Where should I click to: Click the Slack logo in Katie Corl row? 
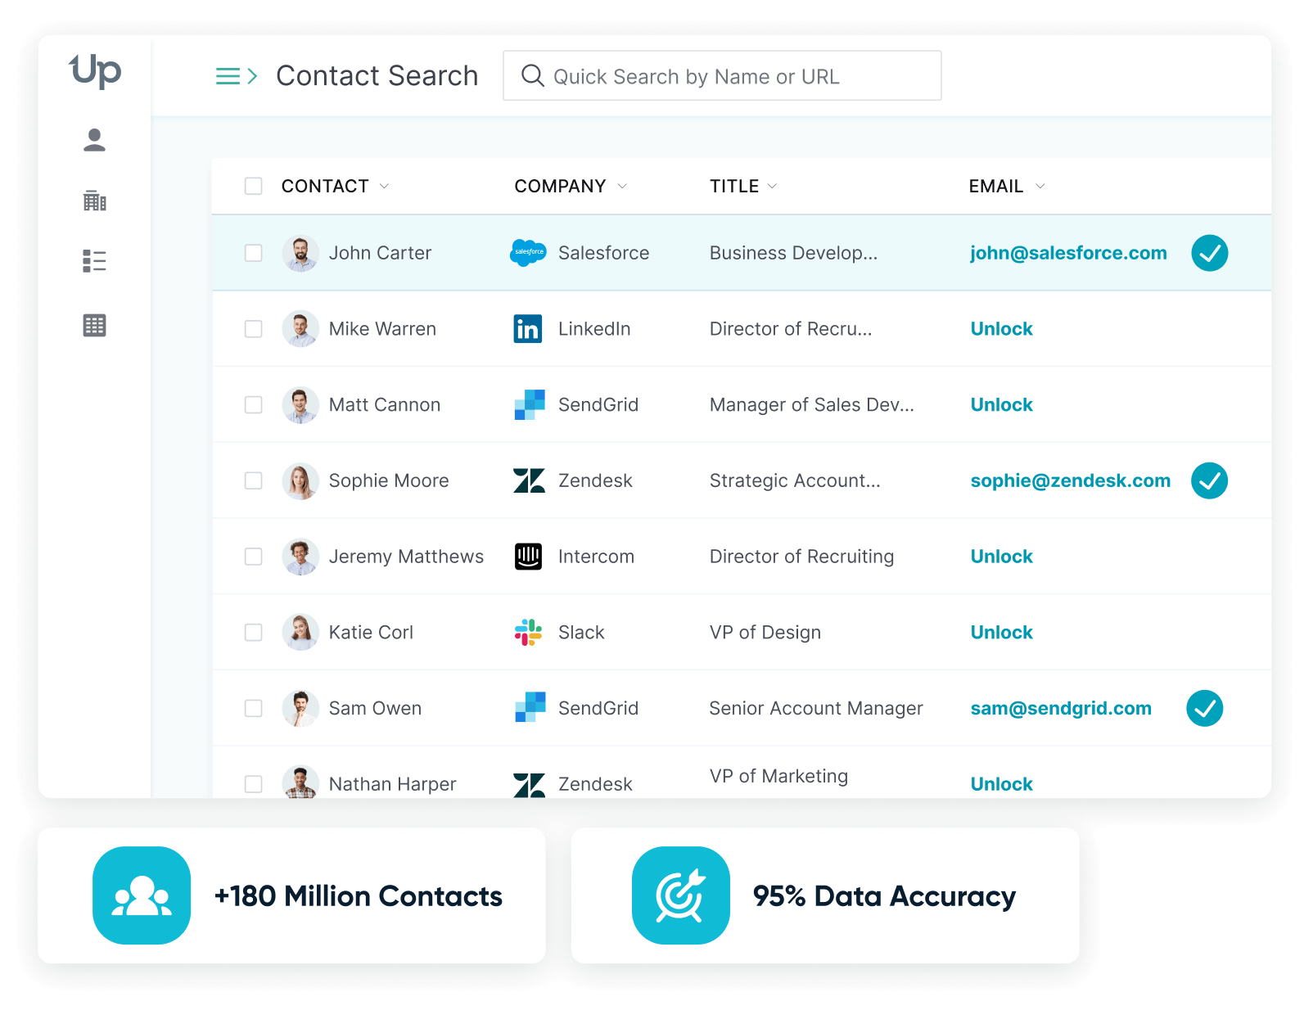[528, 633]
